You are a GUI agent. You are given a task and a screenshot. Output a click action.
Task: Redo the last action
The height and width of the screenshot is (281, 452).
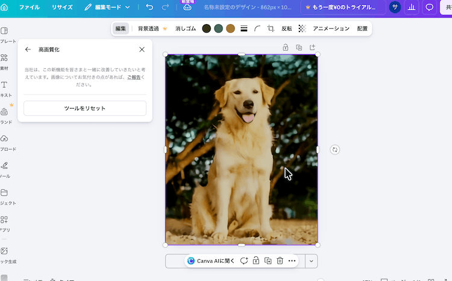165,7
